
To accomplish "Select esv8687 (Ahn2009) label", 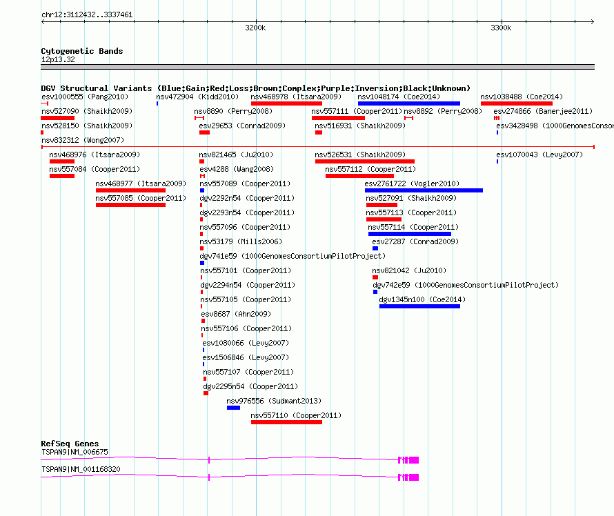I will point(236,314).
